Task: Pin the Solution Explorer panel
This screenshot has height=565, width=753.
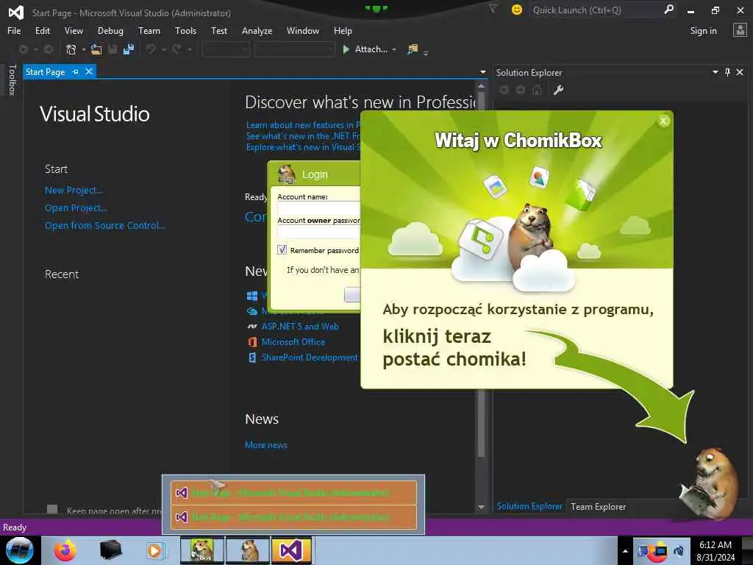Action: click(727, 72)
